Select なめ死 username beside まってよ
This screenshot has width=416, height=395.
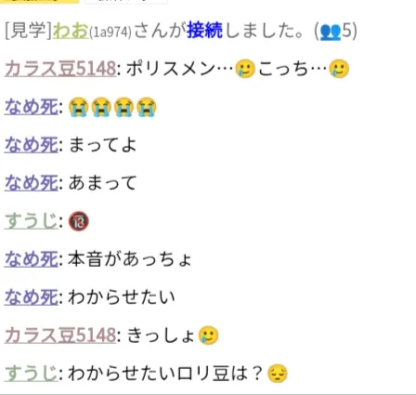(32, 145)
